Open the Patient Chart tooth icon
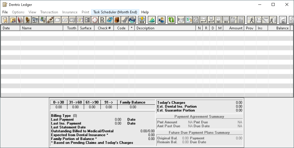 [x=5, y=20]
